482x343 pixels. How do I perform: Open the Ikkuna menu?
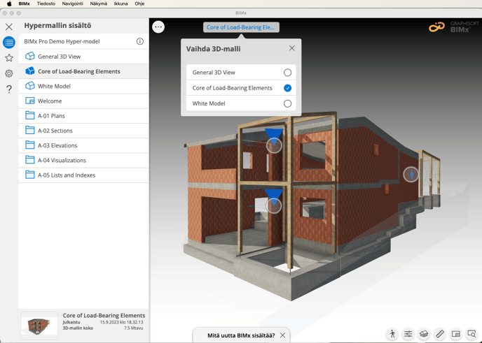pyautogui.click(x=120, y=3)
